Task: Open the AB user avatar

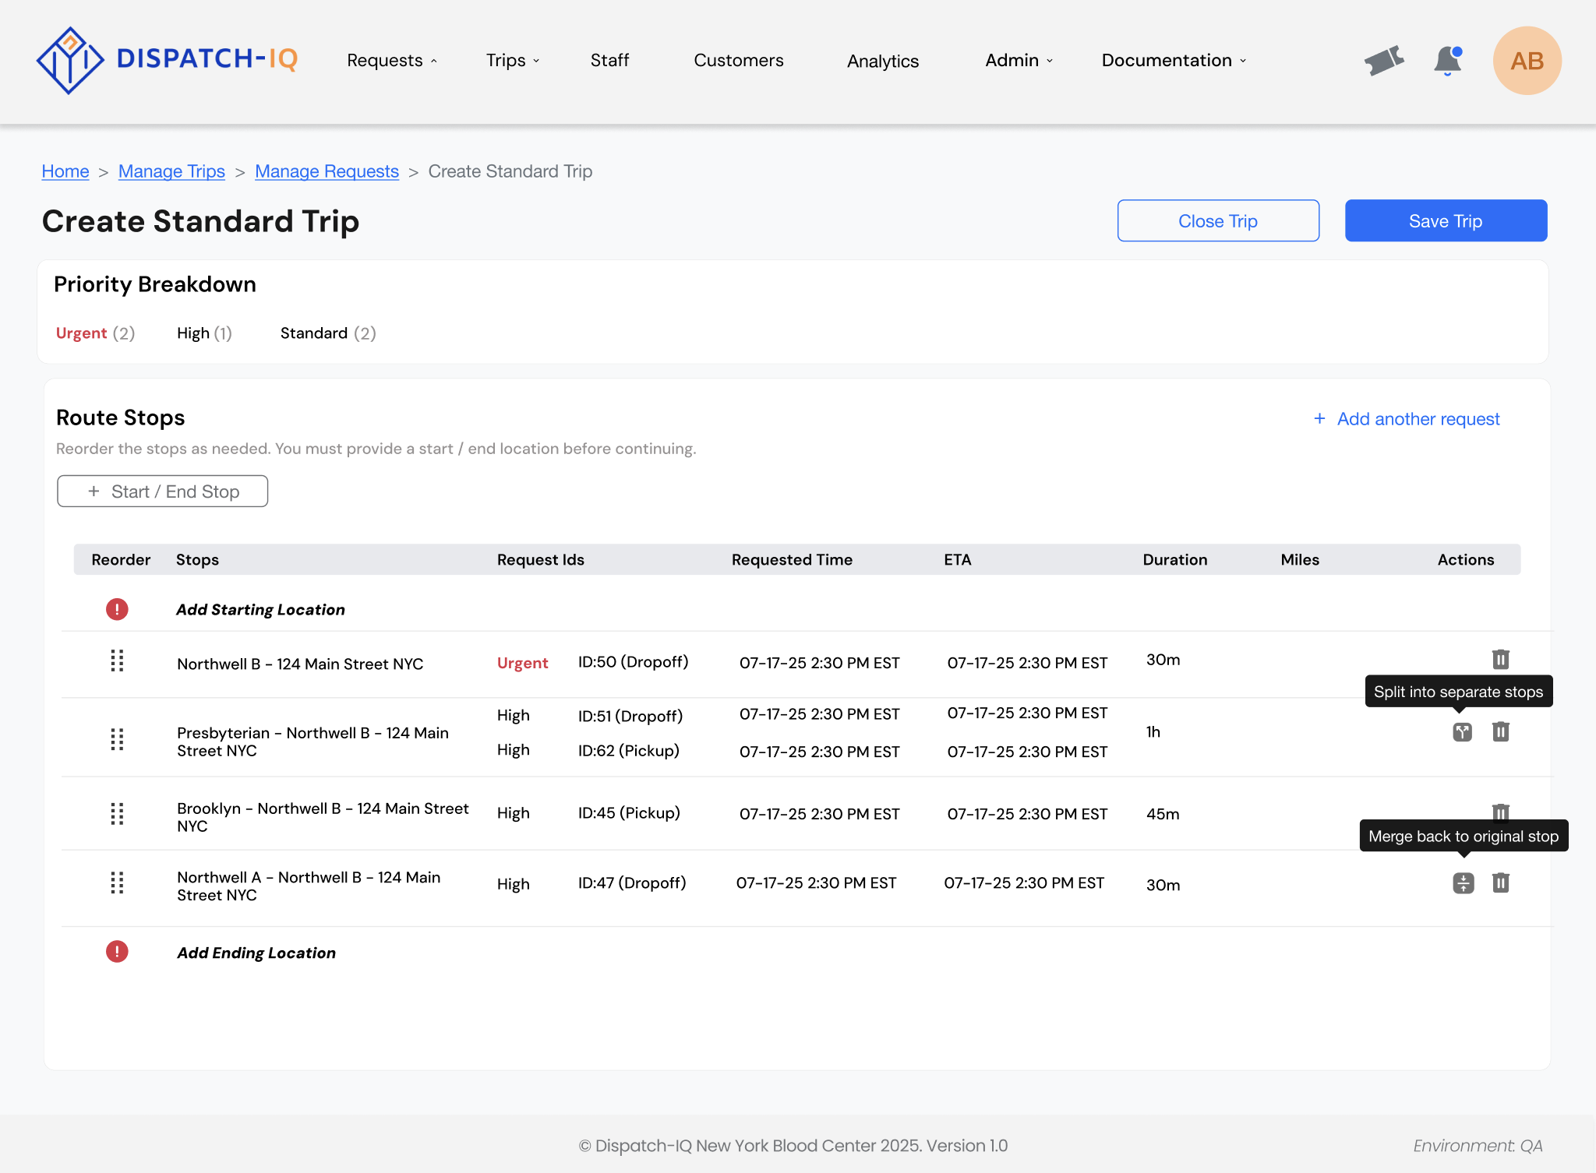Action: click(1527, 61)
